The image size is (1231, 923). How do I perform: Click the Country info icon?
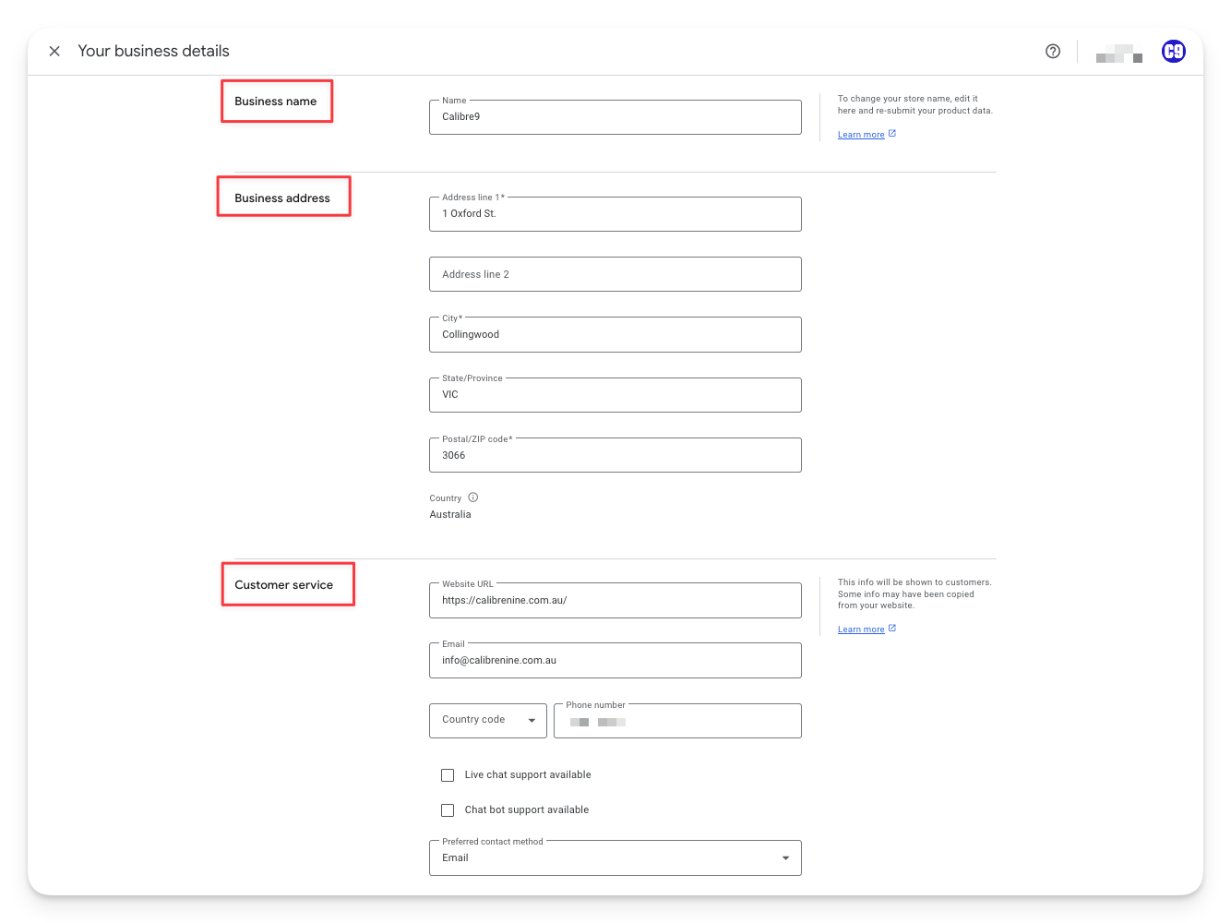pyautogui.click(x=473, y=497)
